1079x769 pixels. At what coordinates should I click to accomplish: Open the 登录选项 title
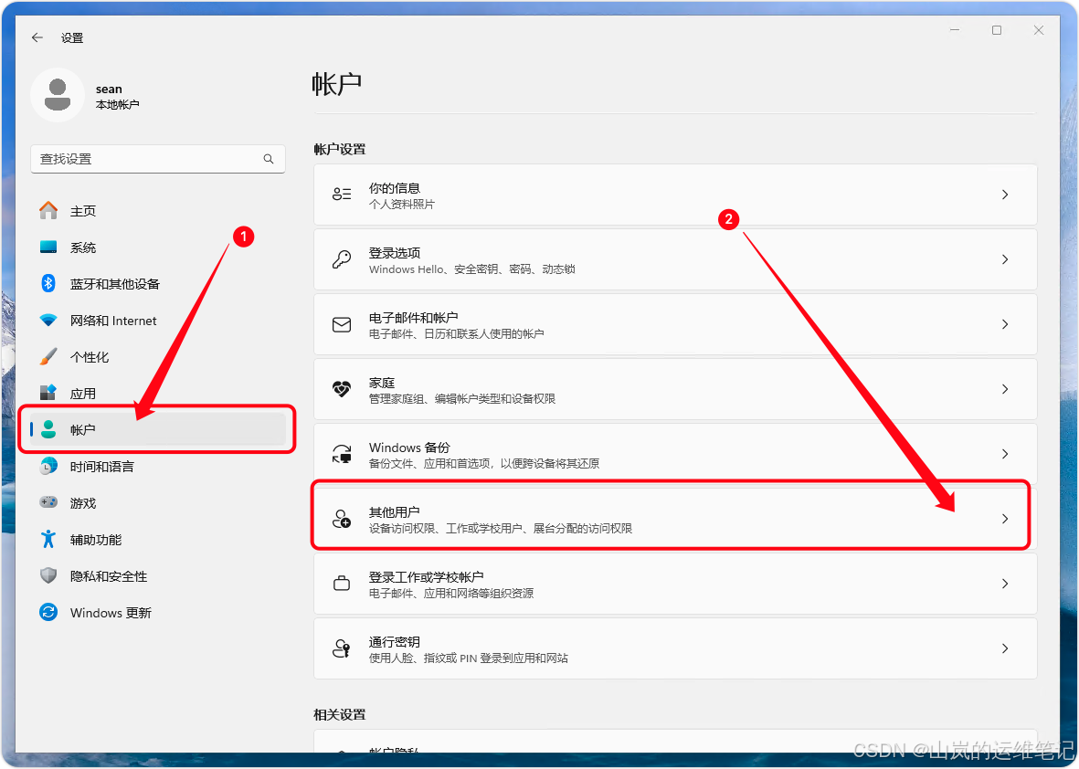click(x=395, y=252)
